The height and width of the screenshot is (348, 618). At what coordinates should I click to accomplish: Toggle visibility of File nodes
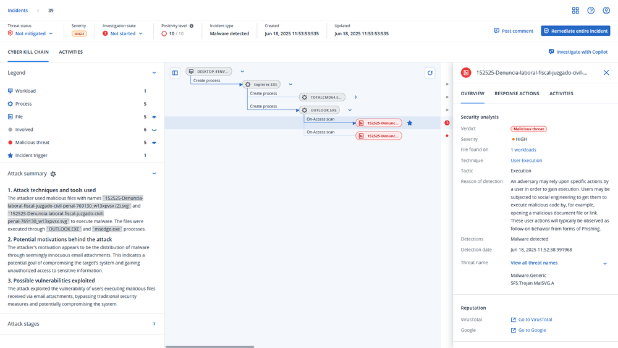154,117
